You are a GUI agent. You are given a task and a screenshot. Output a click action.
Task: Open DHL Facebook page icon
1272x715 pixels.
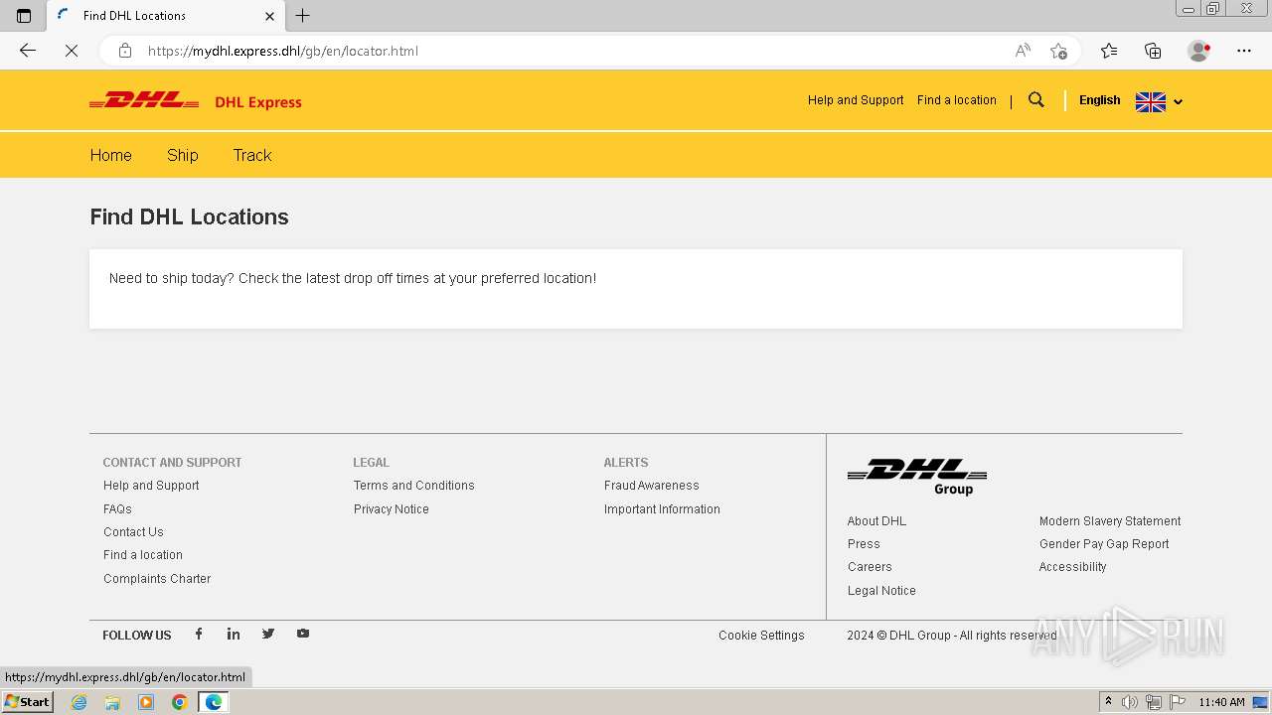click(199, 634)
